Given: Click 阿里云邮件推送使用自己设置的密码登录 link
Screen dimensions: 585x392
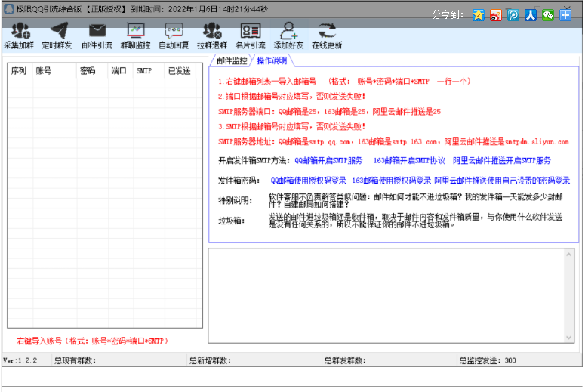Looking at the screenshot, I should point(502,181).
